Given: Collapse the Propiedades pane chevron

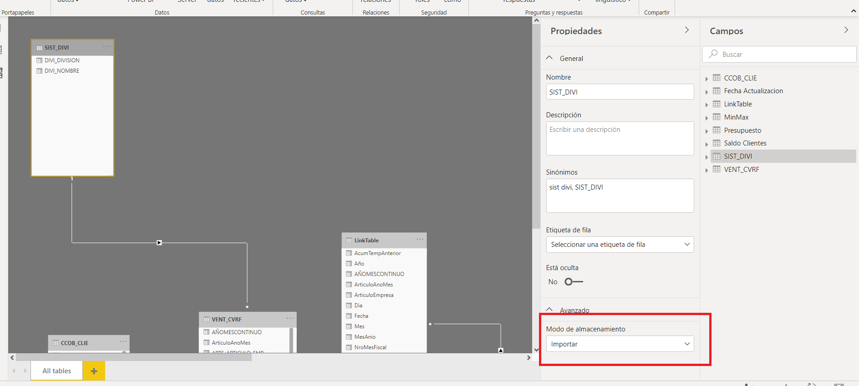Looking at the screenshot, I should pos(687,30).
